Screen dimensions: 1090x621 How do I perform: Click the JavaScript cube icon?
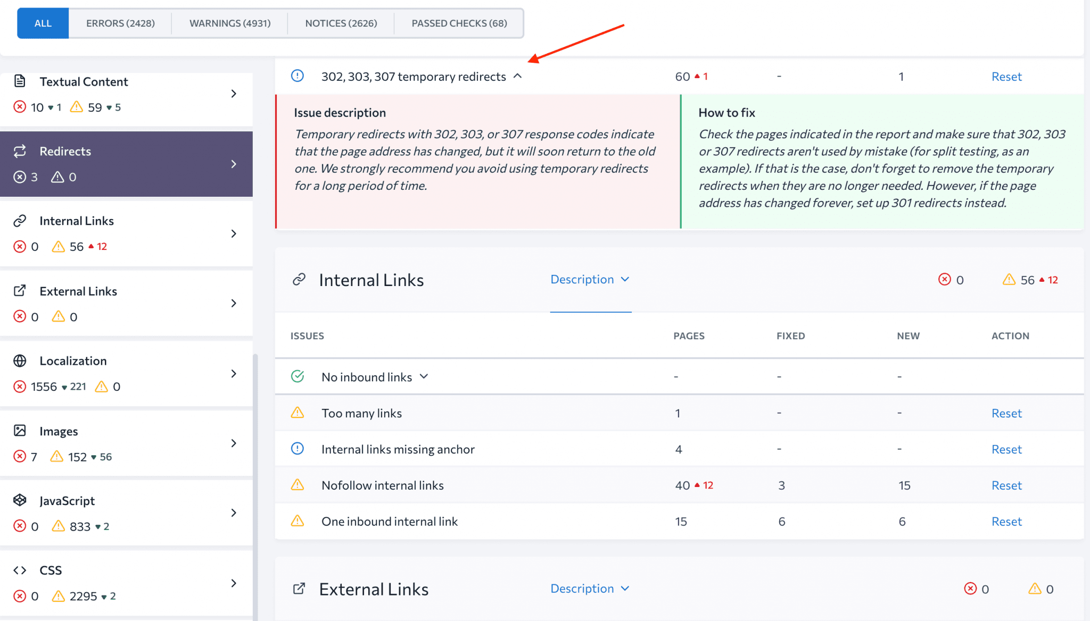[x=20, y=500]
